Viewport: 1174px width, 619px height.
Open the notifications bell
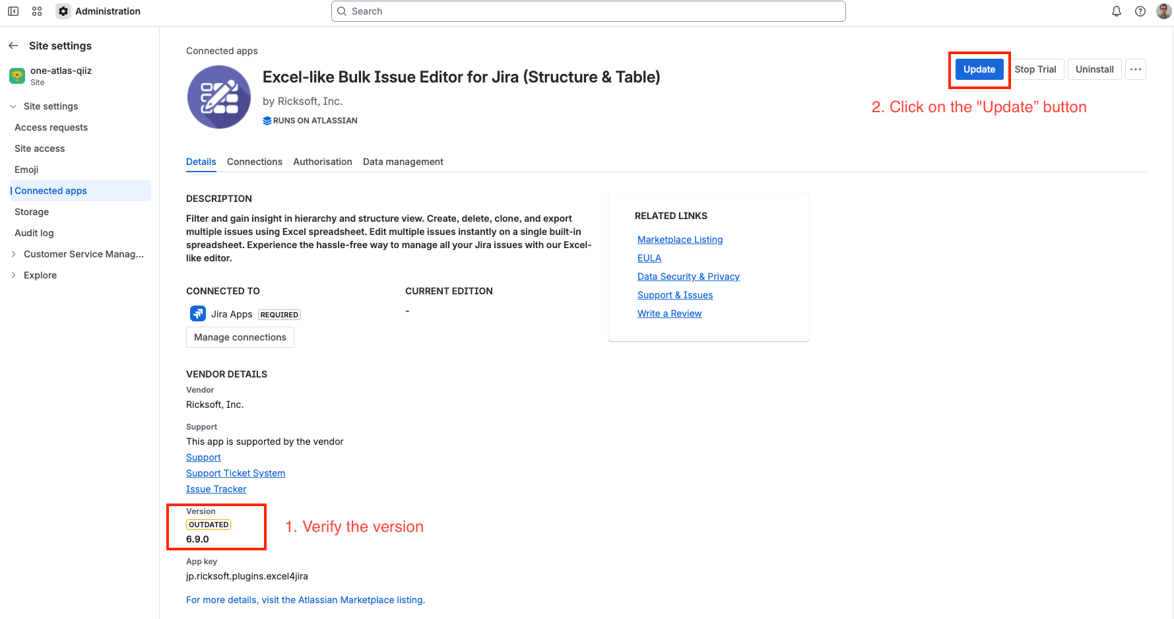pos(1117,11)
